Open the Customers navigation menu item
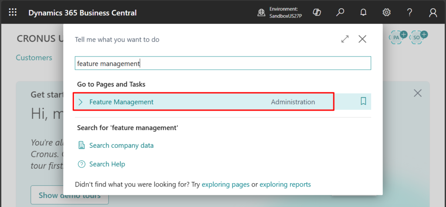This screenshot has width=446, height=207. [34, 57]
